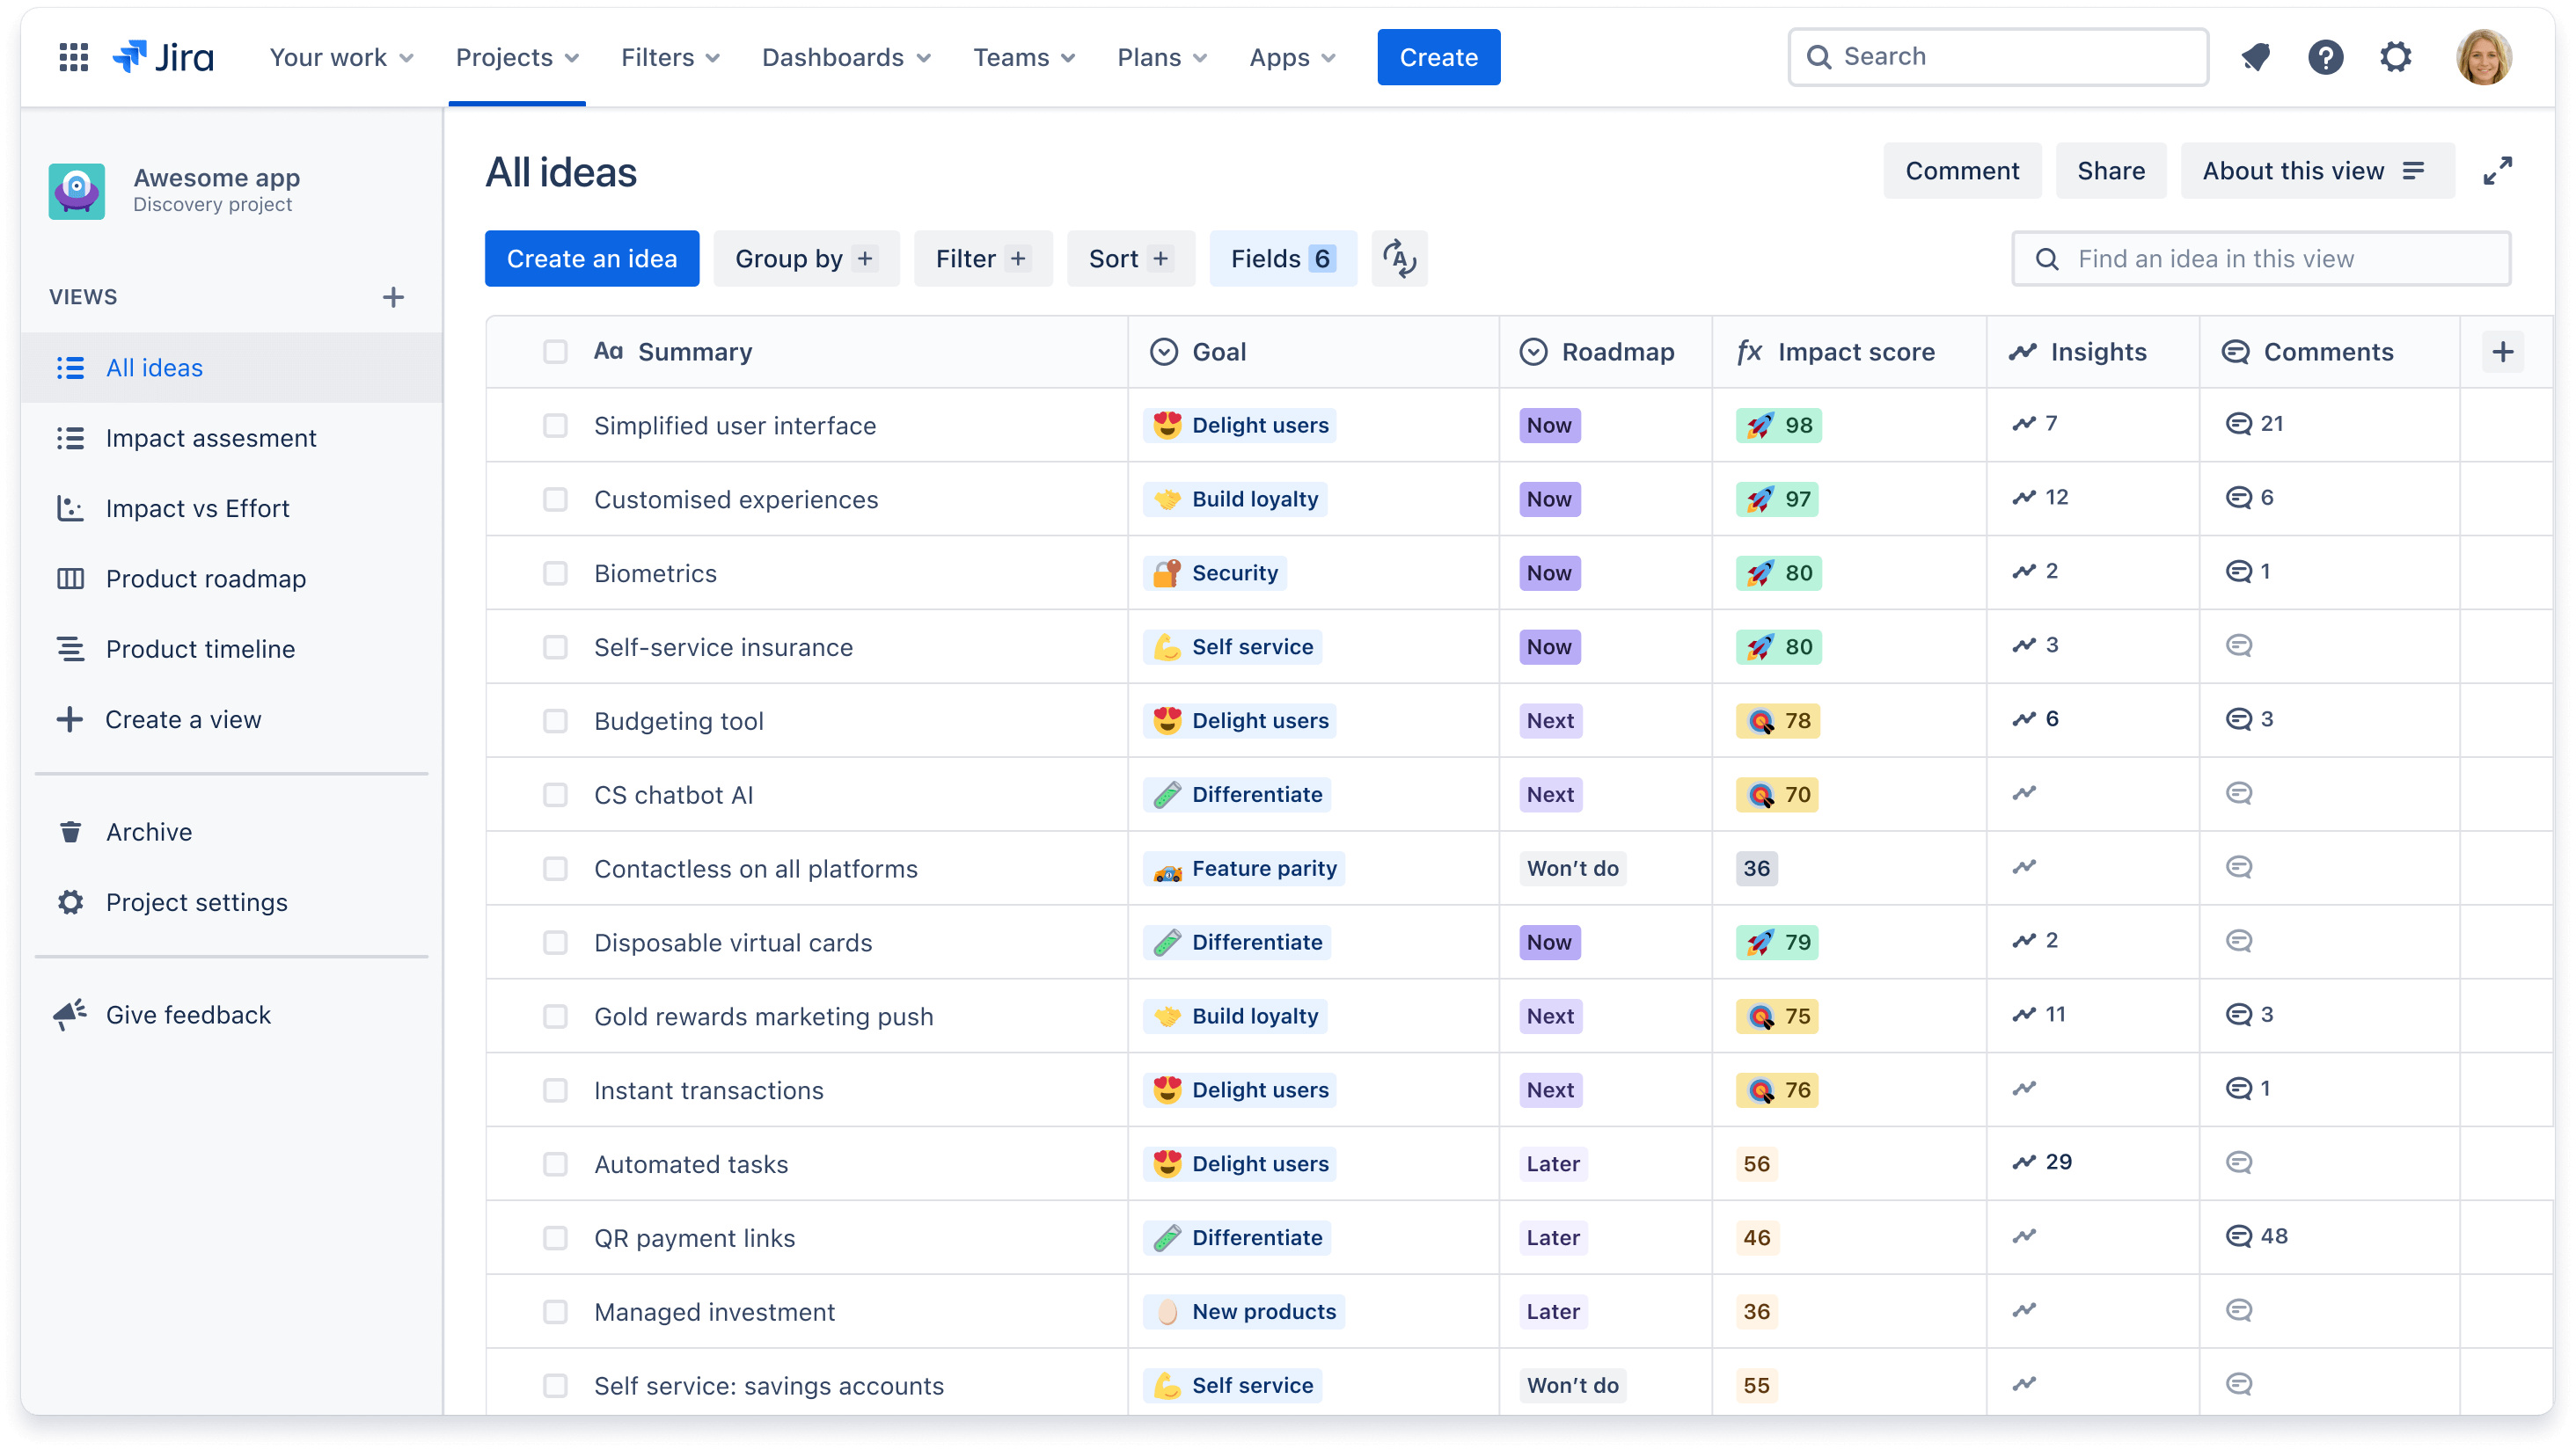Click the Roadmap column header icon
The image size is (2576, 1450).
(1531, 352)
